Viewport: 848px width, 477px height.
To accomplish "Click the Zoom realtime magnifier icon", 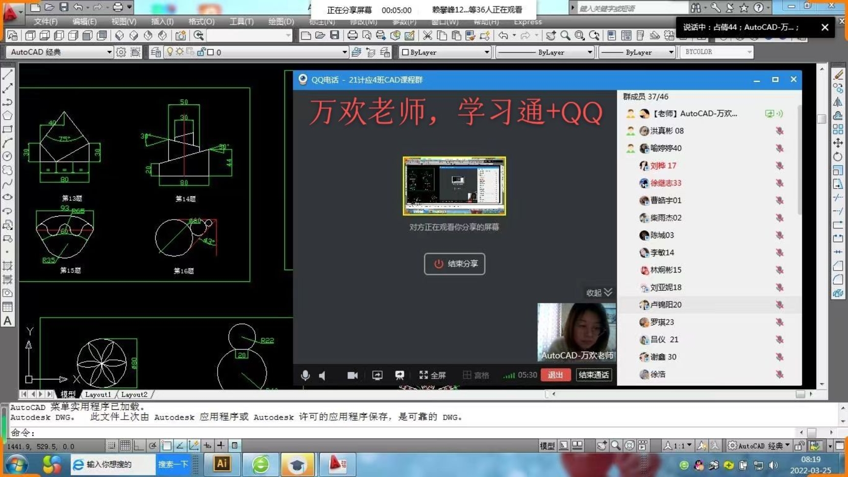I will (x=565, y=35).
